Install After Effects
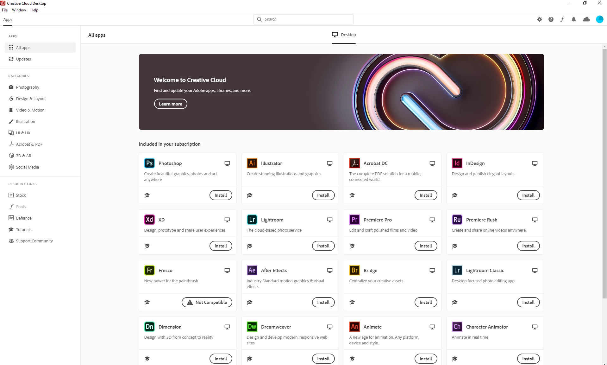Image resolution: width=607 pixels, height=365 pixels. point(323,302)
